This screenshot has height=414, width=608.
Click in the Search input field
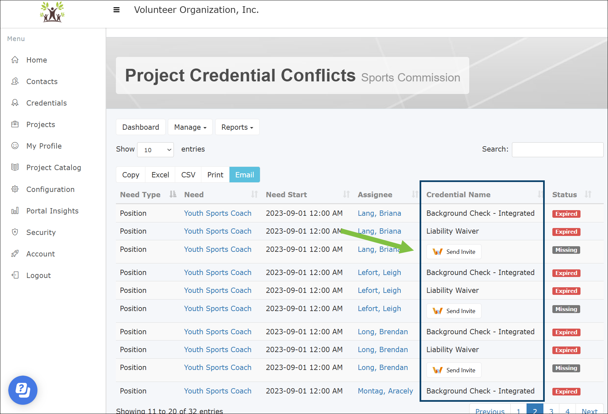[558, 150]
